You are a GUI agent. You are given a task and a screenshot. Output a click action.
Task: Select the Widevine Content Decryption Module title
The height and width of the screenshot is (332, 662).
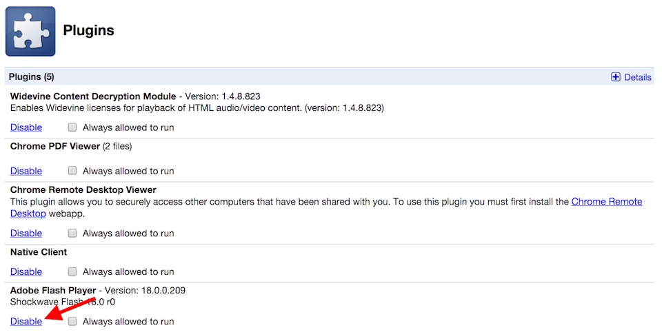point(93,96)
